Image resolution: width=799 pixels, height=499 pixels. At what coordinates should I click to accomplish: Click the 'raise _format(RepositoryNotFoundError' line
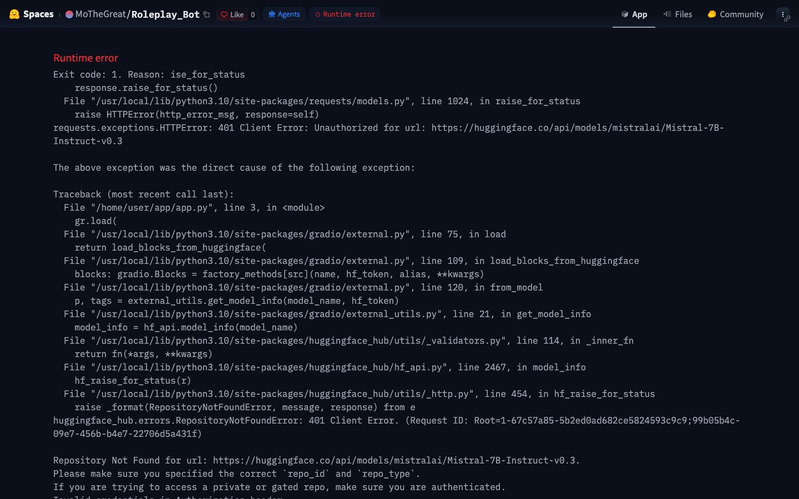(x=245, y=407)
